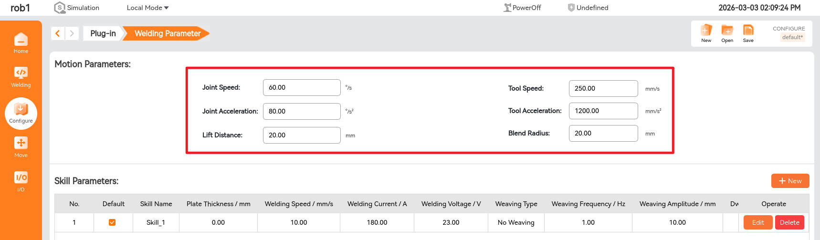Delete the Skill_1 row
The image size is (820, 240).
[789, 222]
